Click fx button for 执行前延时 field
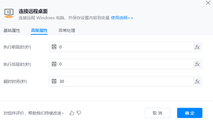This screenshot has width=213, height=122. click(x=197, y=47)
